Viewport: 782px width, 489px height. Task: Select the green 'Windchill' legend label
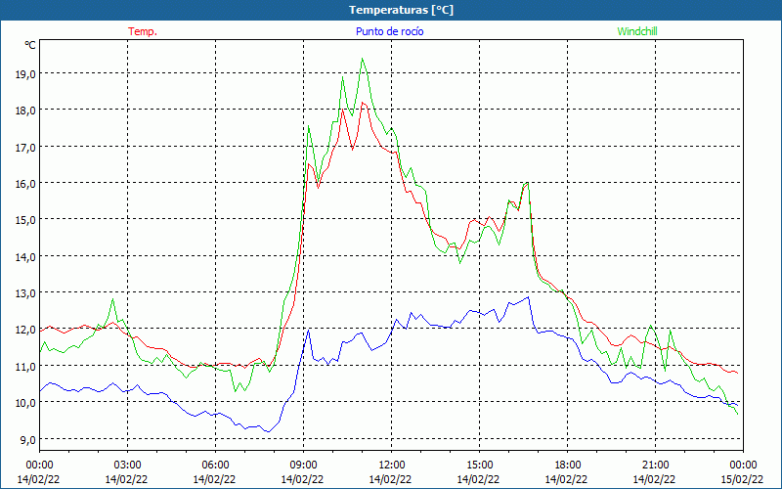coord(637,31)
